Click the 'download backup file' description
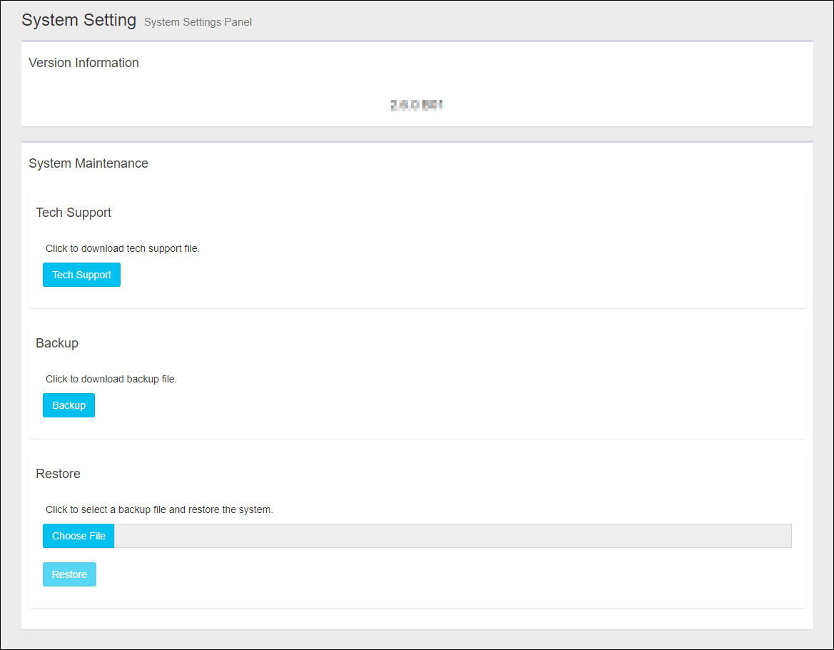Screen dimensions: 834x650 [111, 380]
